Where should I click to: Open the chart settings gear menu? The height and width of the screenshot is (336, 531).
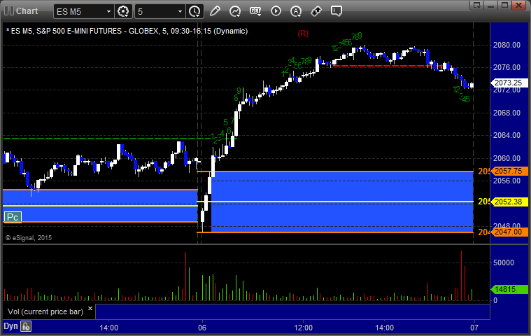[123, 11]
